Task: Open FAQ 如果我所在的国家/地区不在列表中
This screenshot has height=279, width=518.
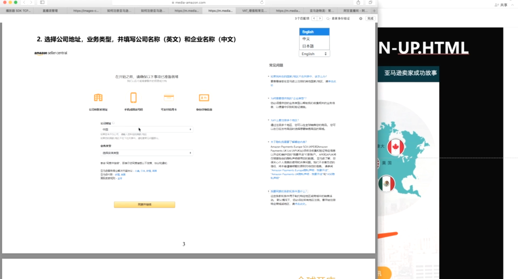Action: (x=299, y=77)
